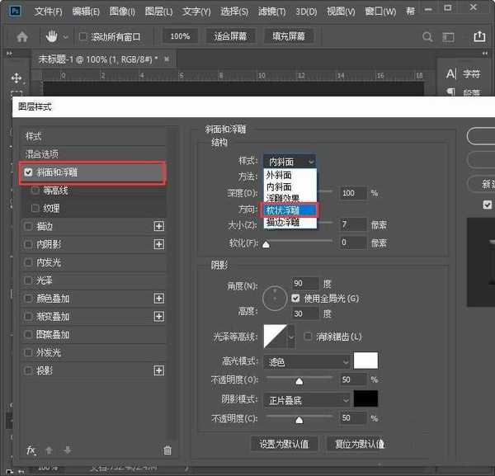Enable the 使用全局光 checkbox
The height and width of the screenshot is (476, 495).
tap(296, 297)
